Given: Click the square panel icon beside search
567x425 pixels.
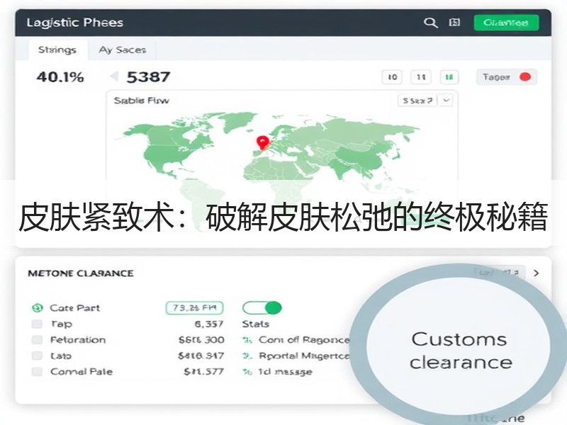Looking at the screenshot, I should click(x=454, y=23).
